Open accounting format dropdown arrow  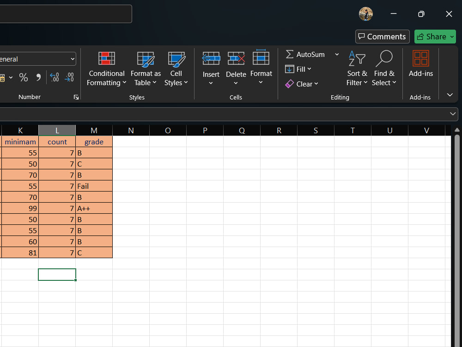pos(11,78)
